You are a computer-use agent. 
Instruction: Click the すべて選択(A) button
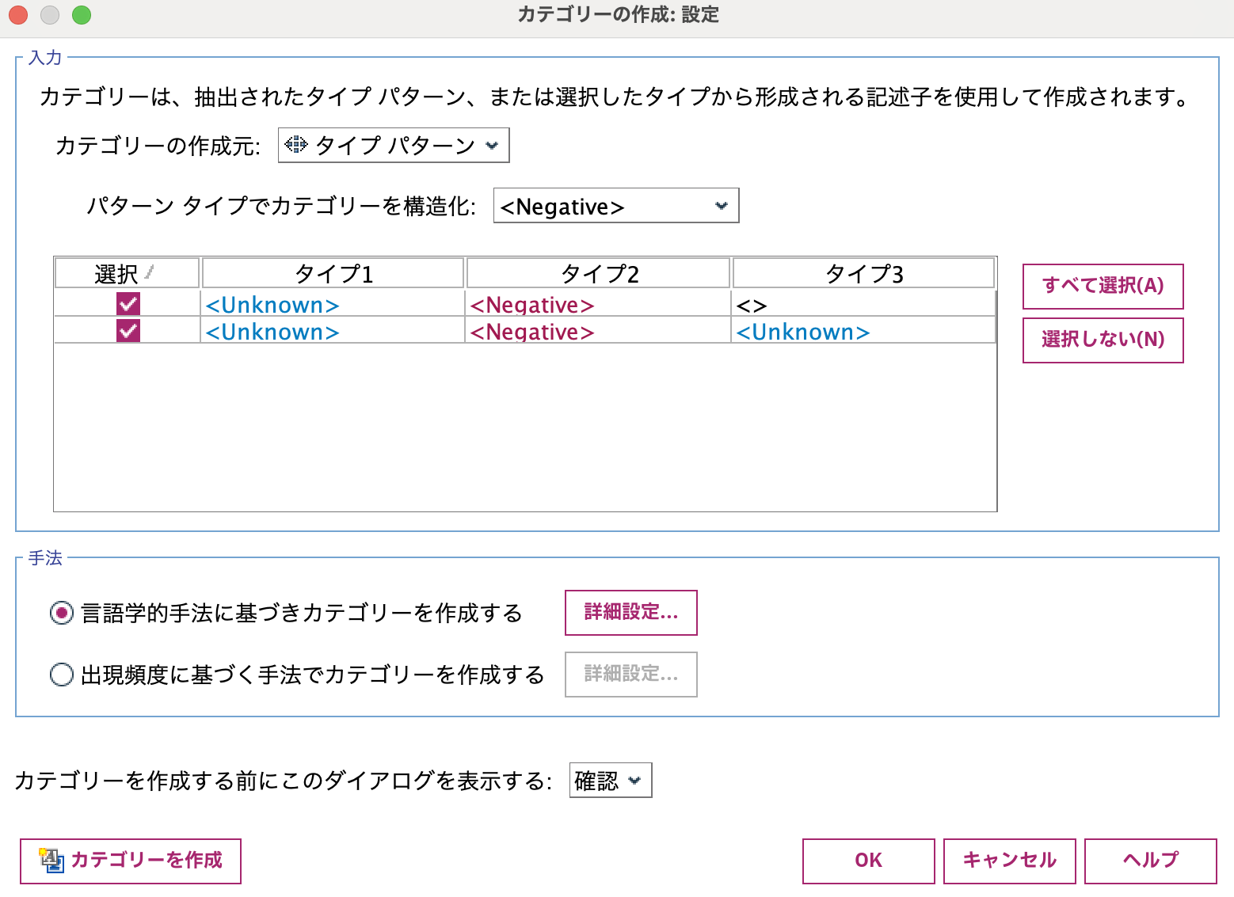point(1103,286)
